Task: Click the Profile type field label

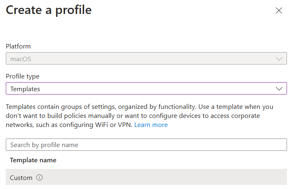Action: pyautogui.click(x=22, y=76)
